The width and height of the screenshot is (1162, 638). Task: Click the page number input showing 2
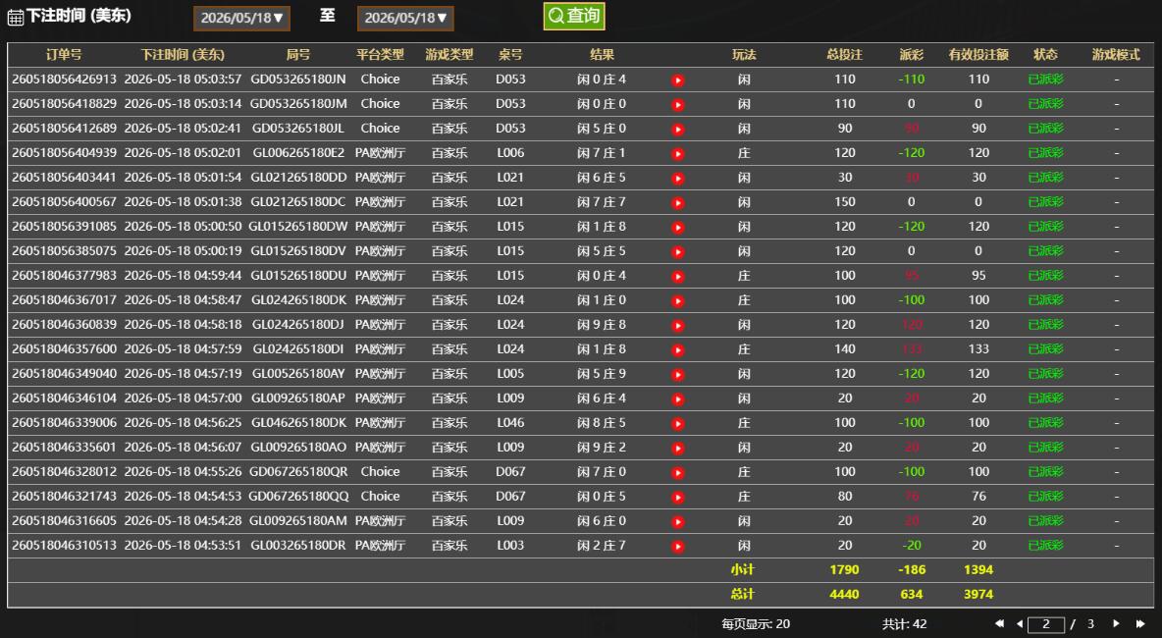pyautogui.click(x=1045, y=624)
